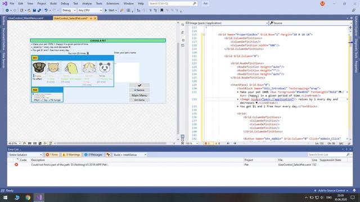This screenshot has width=360, height=202.
Task: Open Chrome from the taskbar
Action: coord(28,198)
